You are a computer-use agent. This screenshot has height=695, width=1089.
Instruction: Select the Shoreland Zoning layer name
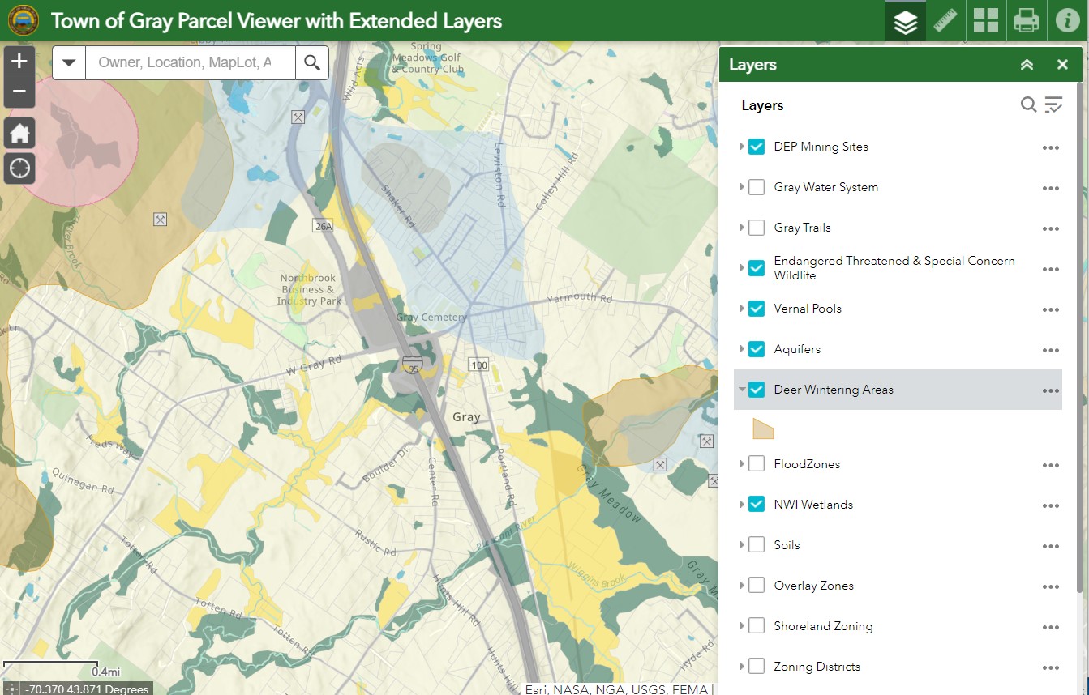823,626
